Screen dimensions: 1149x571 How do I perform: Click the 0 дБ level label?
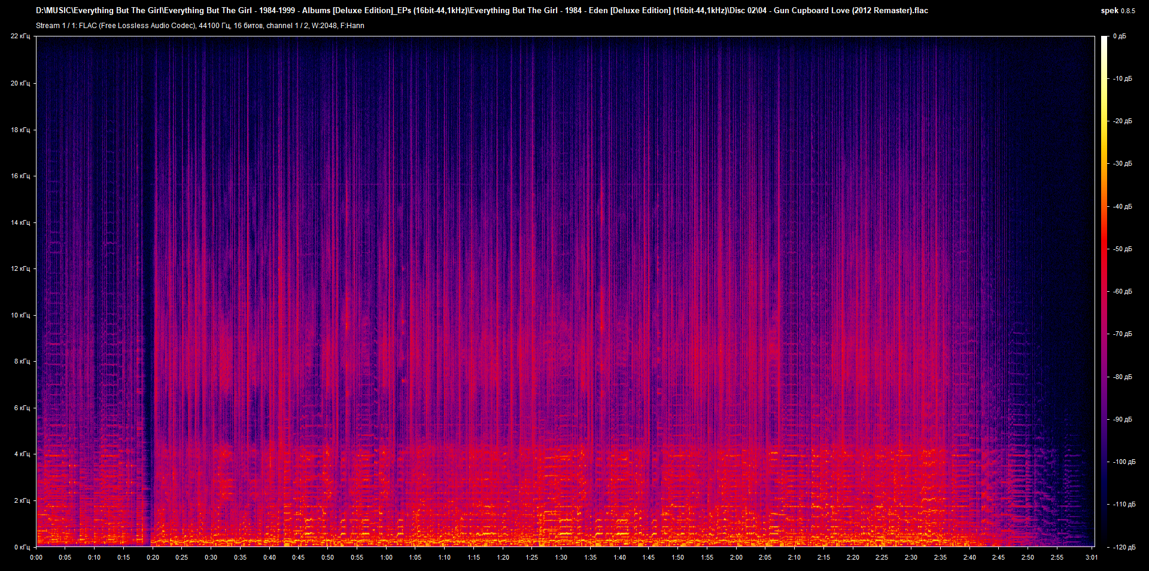pos(1120,36)
